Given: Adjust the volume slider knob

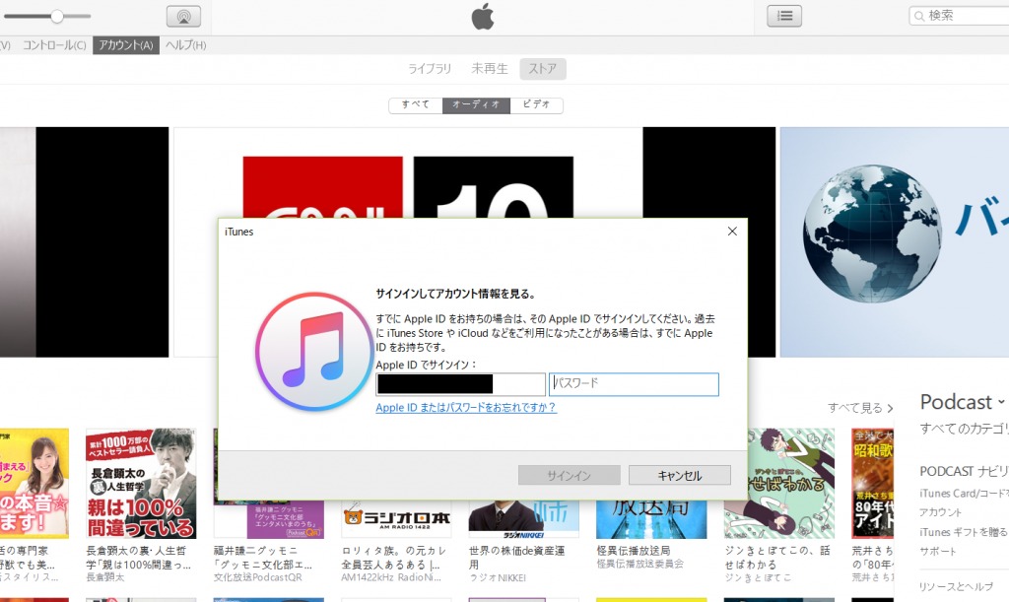Looking at the screenshot, I should click(57, 16).
